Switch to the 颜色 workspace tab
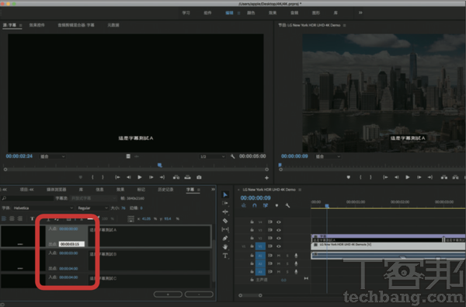 (251, 12)
